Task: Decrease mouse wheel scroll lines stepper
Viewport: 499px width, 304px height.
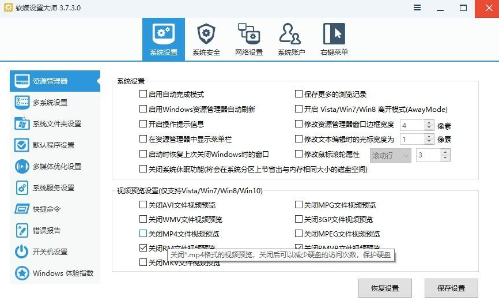Action: click(445, 157)
